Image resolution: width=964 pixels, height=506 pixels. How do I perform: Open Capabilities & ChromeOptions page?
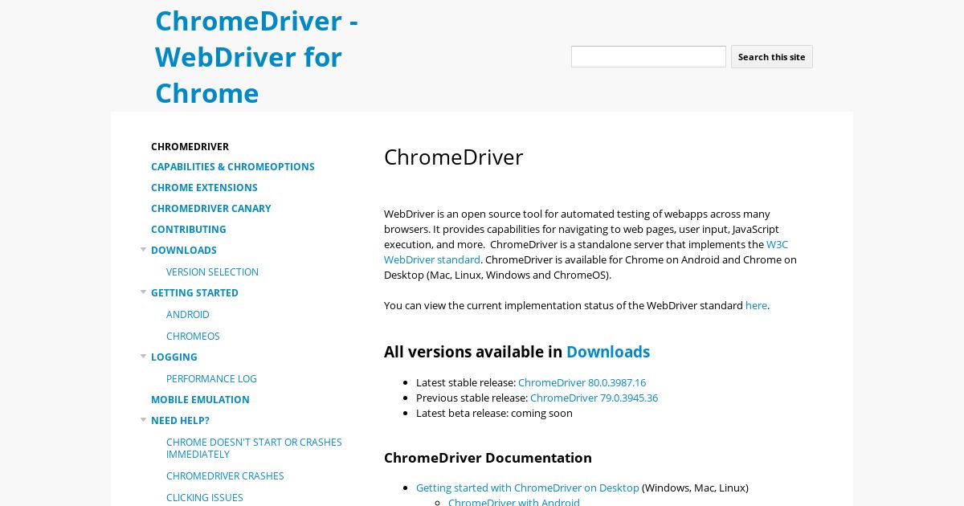tap(233, 167)
